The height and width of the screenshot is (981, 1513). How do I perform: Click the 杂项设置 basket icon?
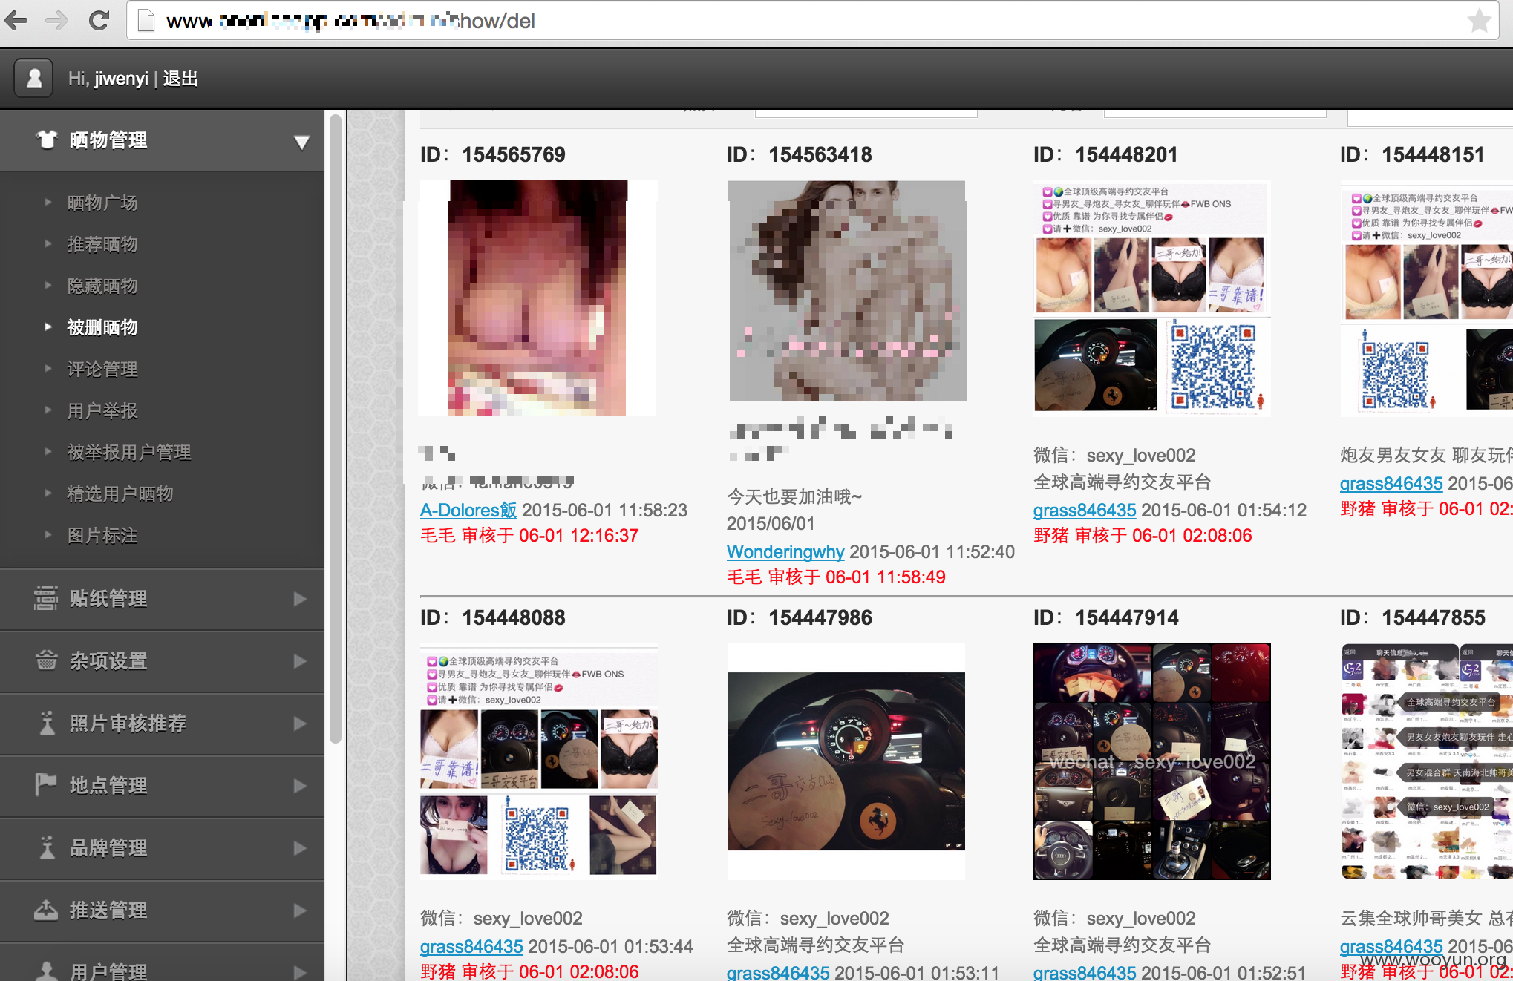click(x=46, y=660)
